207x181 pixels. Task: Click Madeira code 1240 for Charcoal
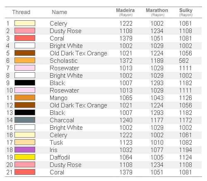click(x=126, y=120)
